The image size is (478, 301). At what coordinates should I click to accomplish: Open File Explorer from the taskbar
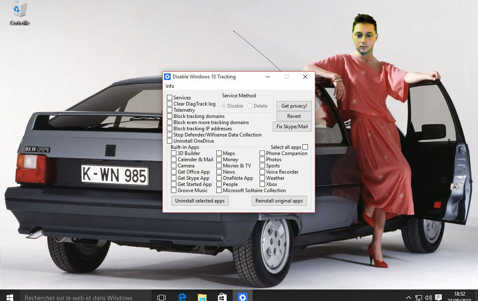(x=202, y=296)
